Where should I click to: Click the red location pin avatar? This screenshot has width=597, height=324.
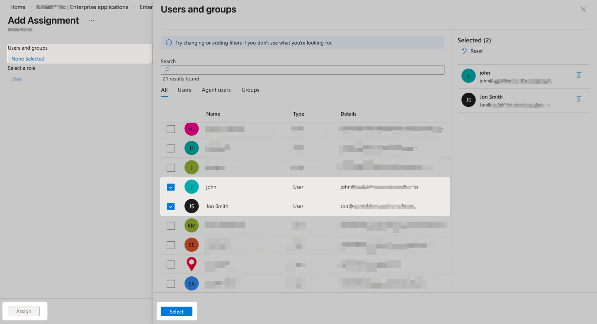coord(192,264)
